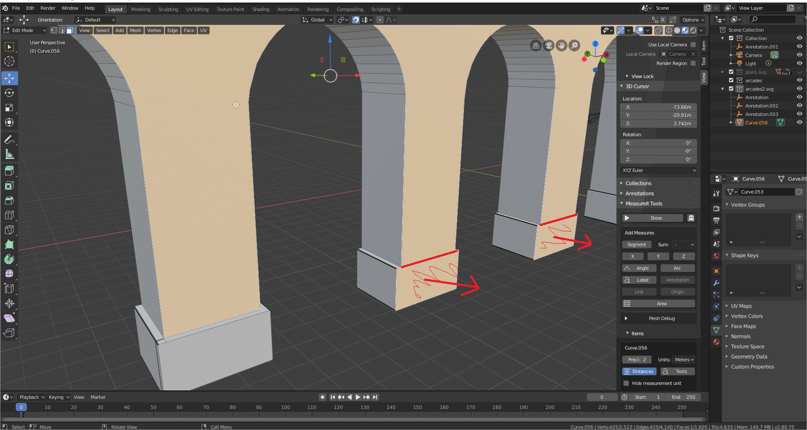Screen dimensions: 807x430
Task: Hide Curve.056 in the outliner
Action: (799, 123)
